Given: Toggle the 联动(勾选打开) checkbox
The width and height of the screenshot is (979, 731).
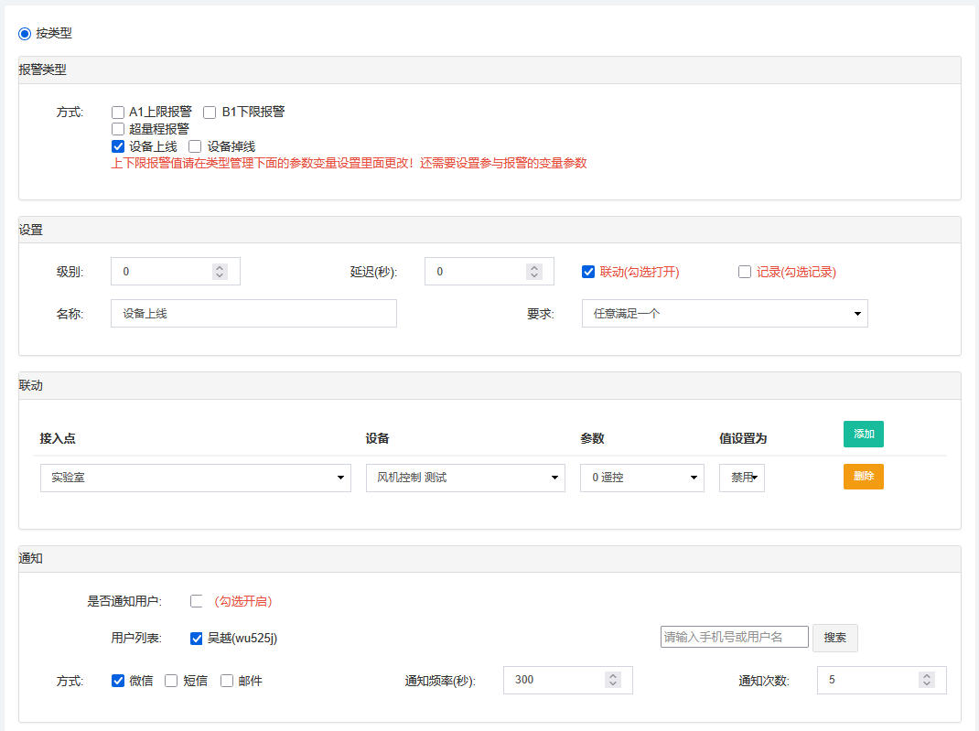Looking at the screenshot, I should click(588, 272).
